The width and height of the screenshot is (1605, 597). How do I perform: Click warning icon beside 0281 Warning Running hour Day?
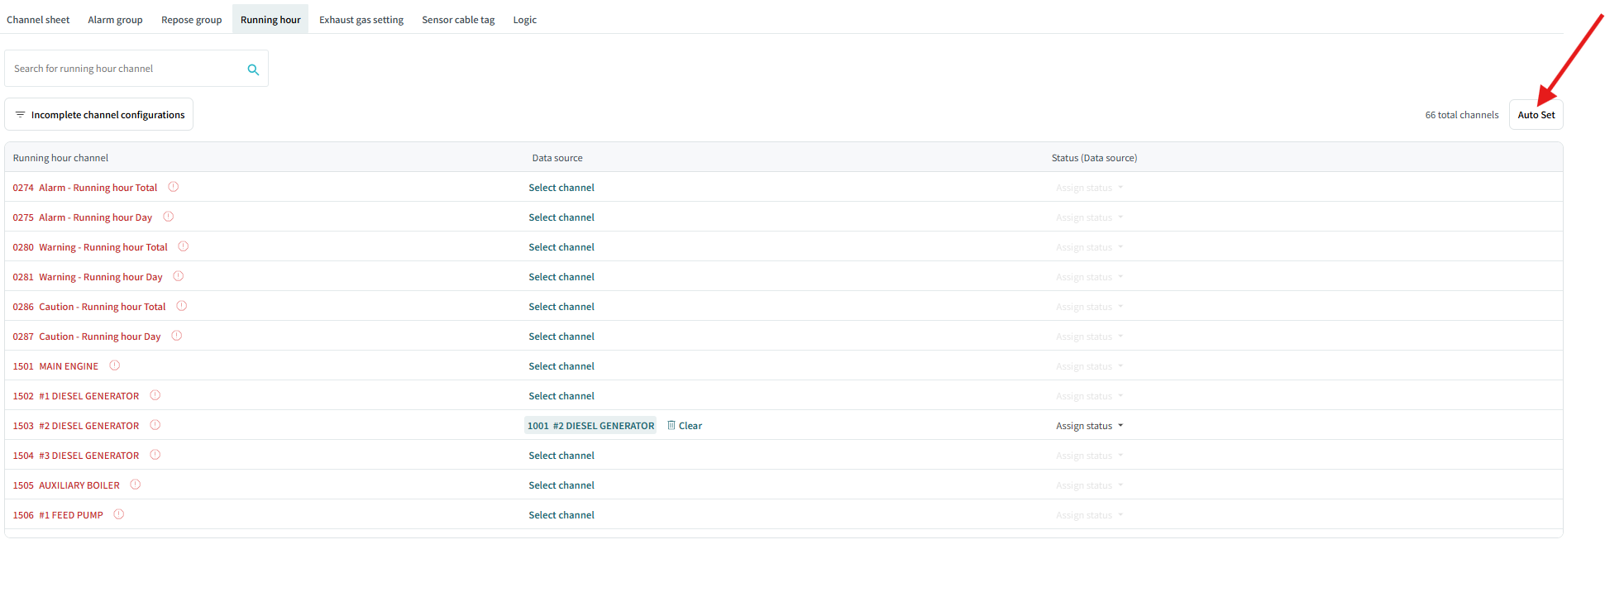pos(178,276)
